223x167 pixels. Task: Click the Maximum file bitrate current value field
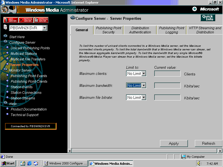(167, 97)
